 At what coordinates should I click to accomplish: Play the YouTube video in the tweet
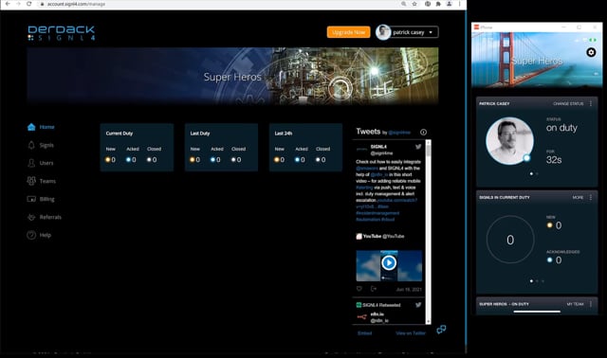click(x=389, y=263)
